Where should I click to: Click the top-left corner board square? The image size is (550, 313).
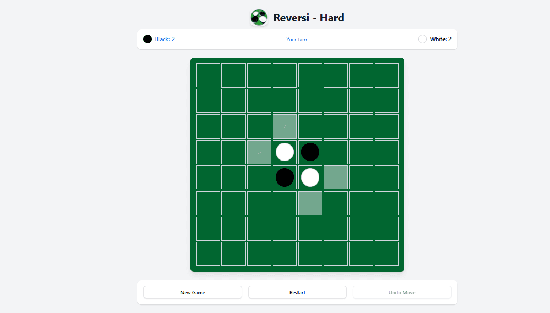(x=208, y=75)
